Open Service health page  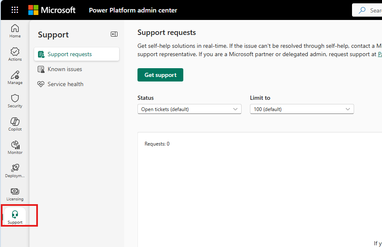click(65, 84)
